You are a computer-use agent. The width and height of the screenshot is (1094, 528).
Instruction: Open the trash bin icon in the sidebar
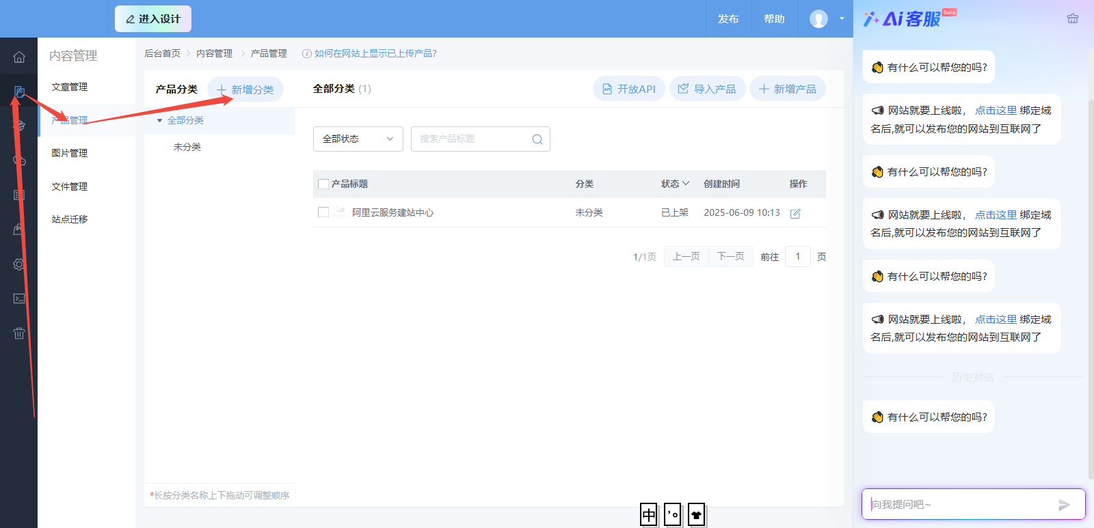19,333
